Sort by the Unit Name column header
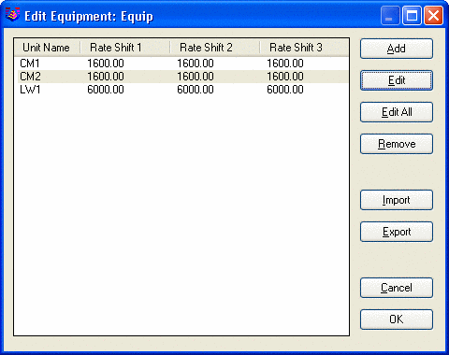The height and width of the screenshot is (355, 449). [47, 48]
